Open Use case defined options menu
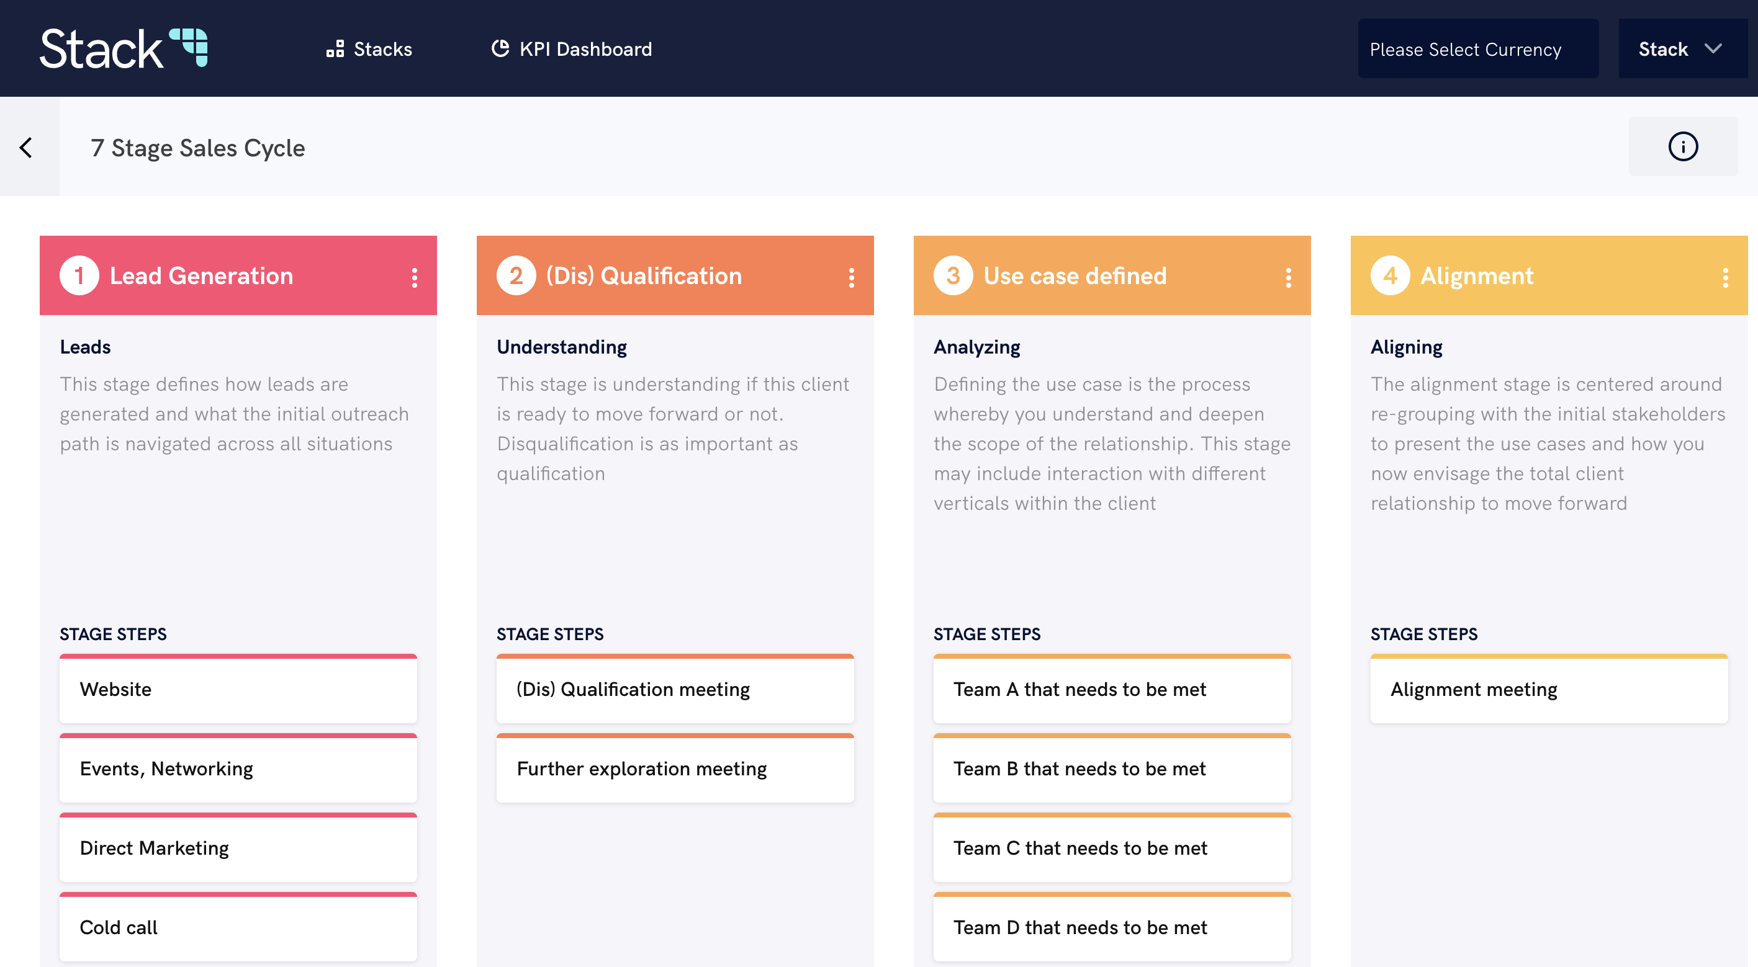The height and width of the screenshot is (967, 1758). pyautogui.click(x=1288, y=277)
